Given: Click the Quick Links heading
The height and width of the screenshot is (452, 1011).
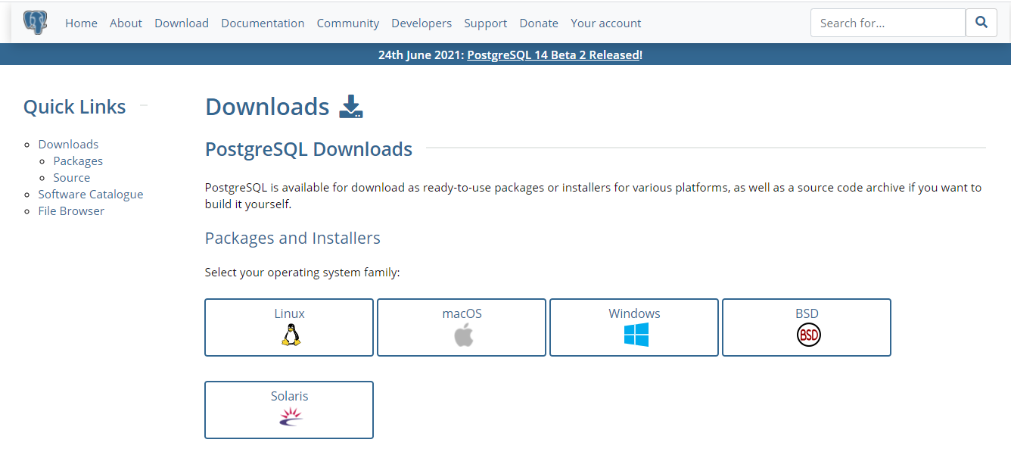Looking at the screenshot, I should [x=75, y=107].
